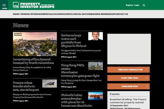Open the Frasers raises Geneba stake headline
Screen dimensions: 164x109
pos(26,86)
